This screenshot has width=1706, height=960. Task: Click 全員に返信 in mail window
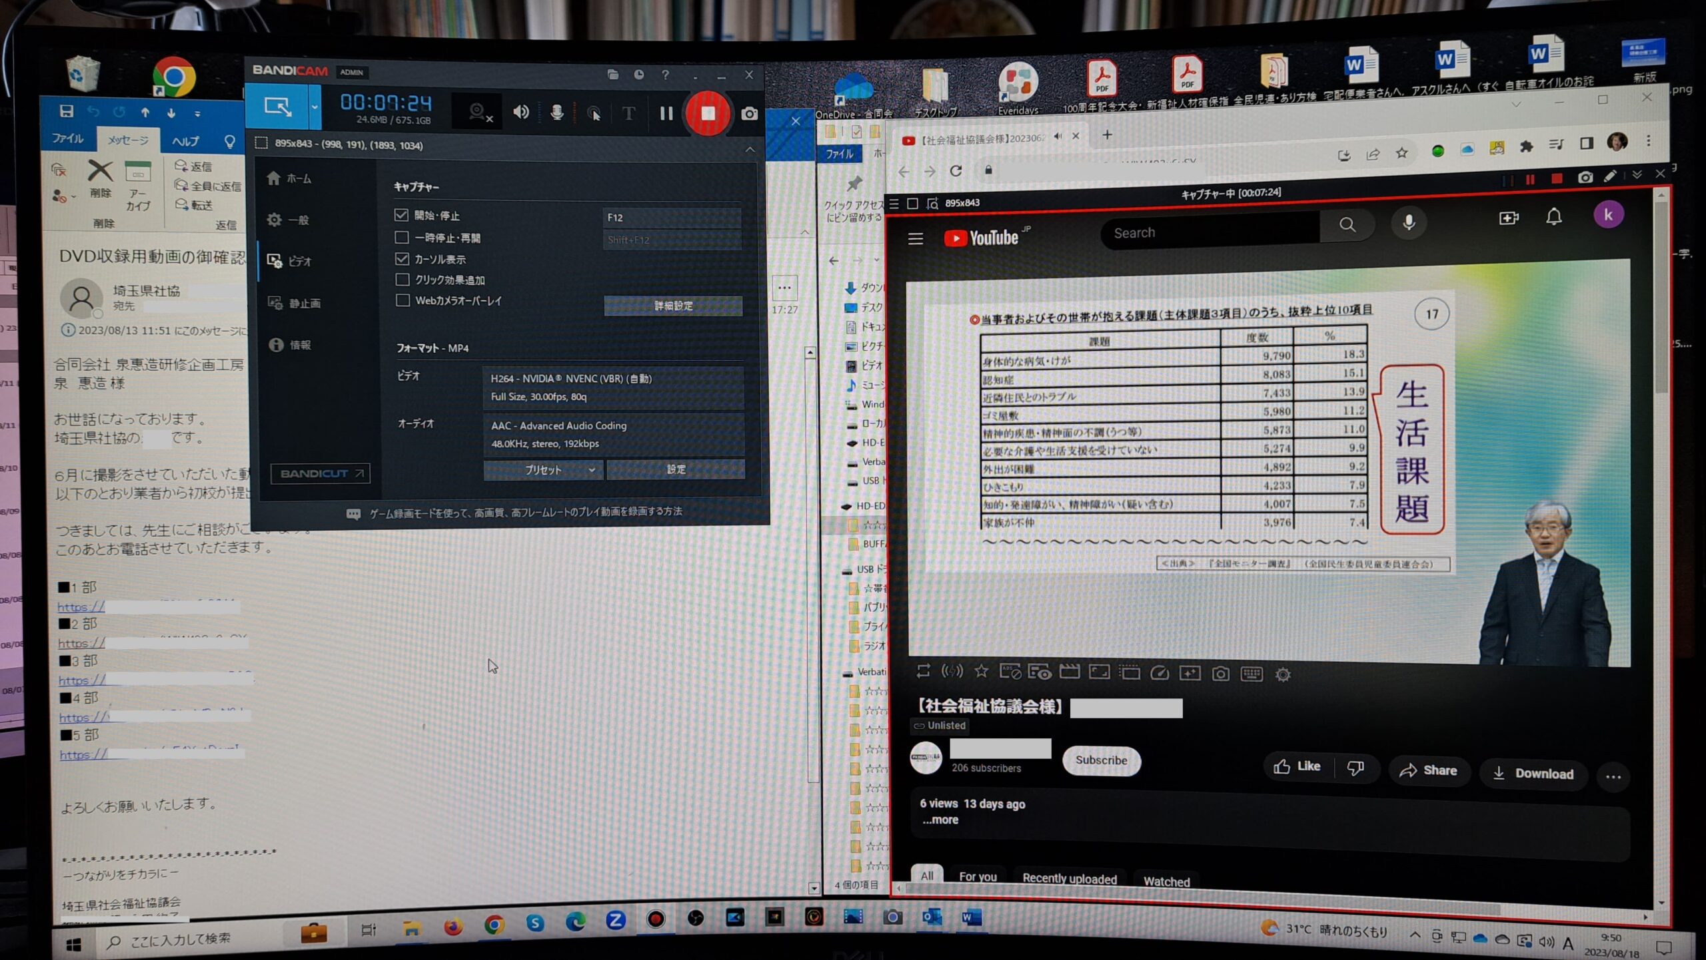pyautogui.click(x=208, y=186)
